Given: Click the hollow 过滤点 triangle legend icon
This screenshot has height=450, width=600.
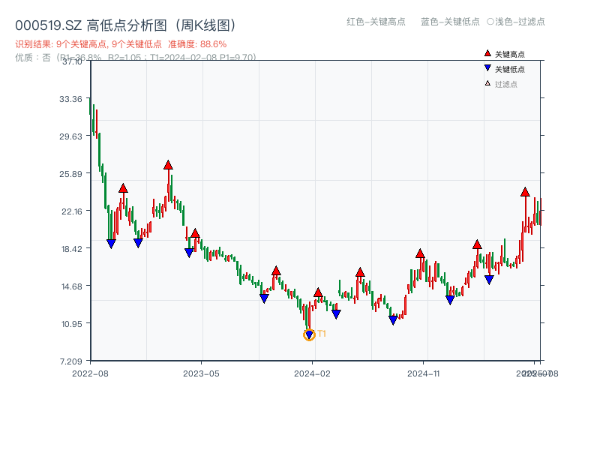Looking at the screenshot, I should tap(487, 83).
